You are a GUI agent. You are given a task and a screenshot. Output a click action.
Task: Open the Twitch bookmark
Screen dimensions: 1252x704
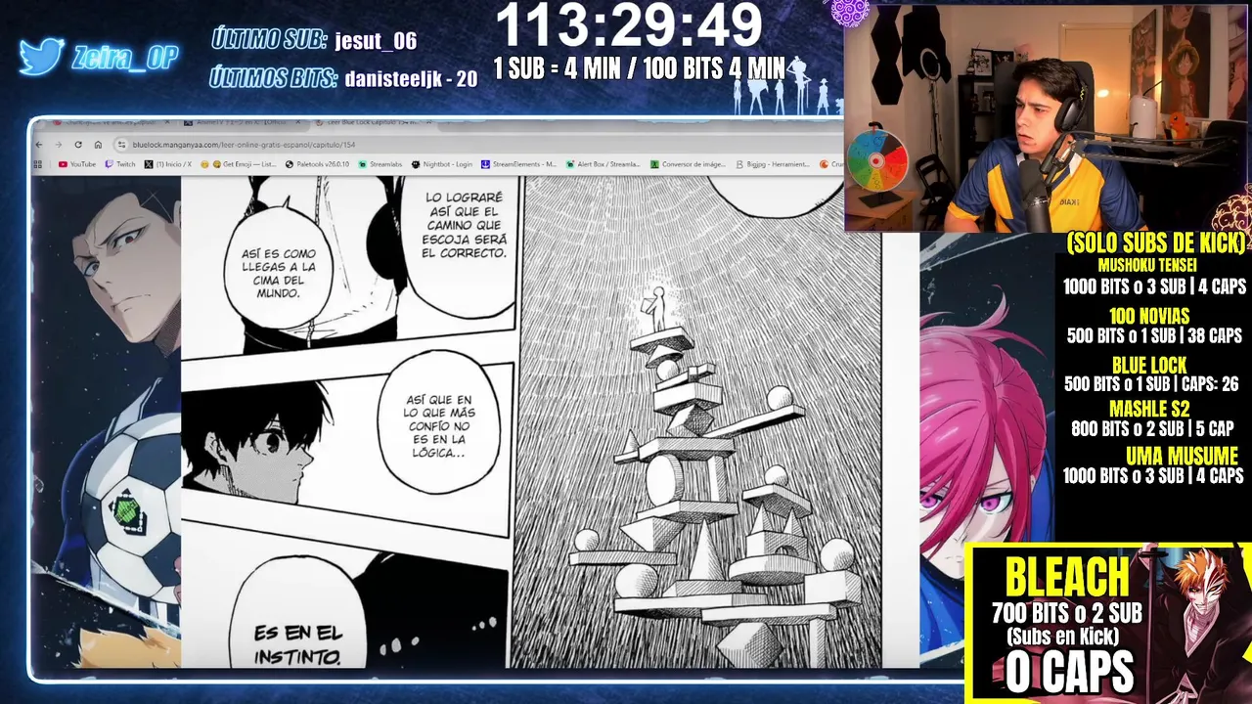pyautogui.click(x=120, y=164)
